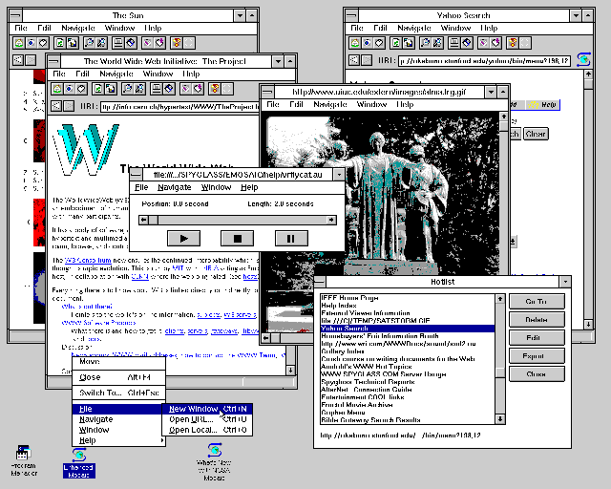This screenshot has height=489, width=611.
Task: Click the left arrow of audio position slider
Action: [143, 221]
